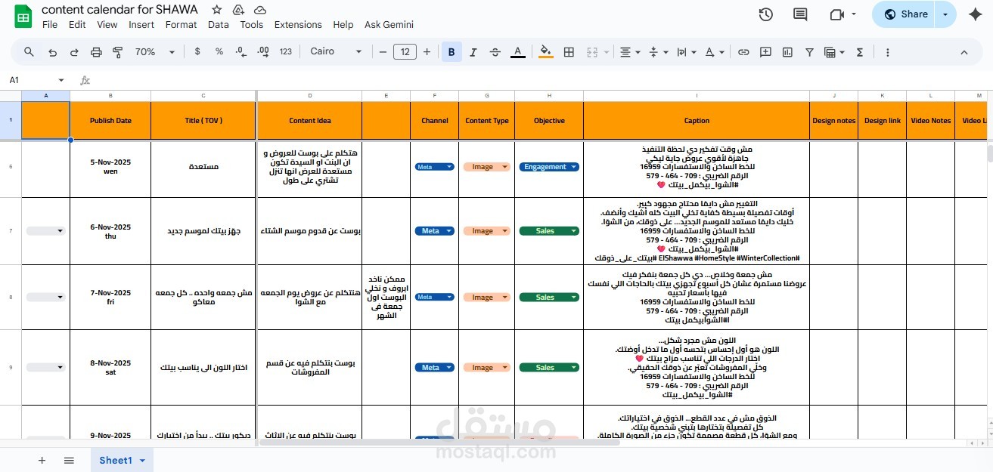Format as percent

(x=219, y=52)
